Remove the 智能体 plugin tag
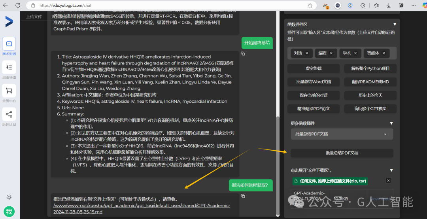Image resolution: width=427 pixels, height=219 pixels. tap(384, 53)
